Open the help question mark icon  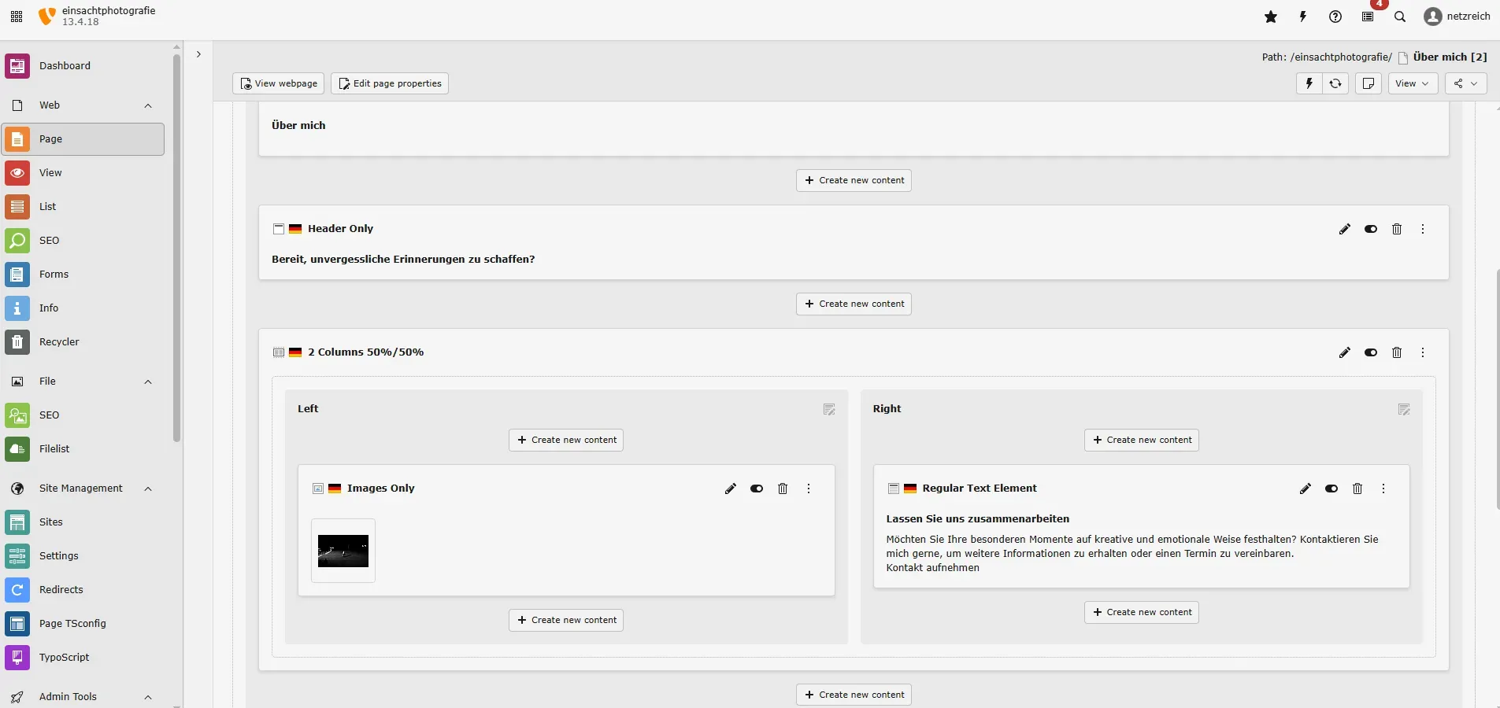[1335, 17]
